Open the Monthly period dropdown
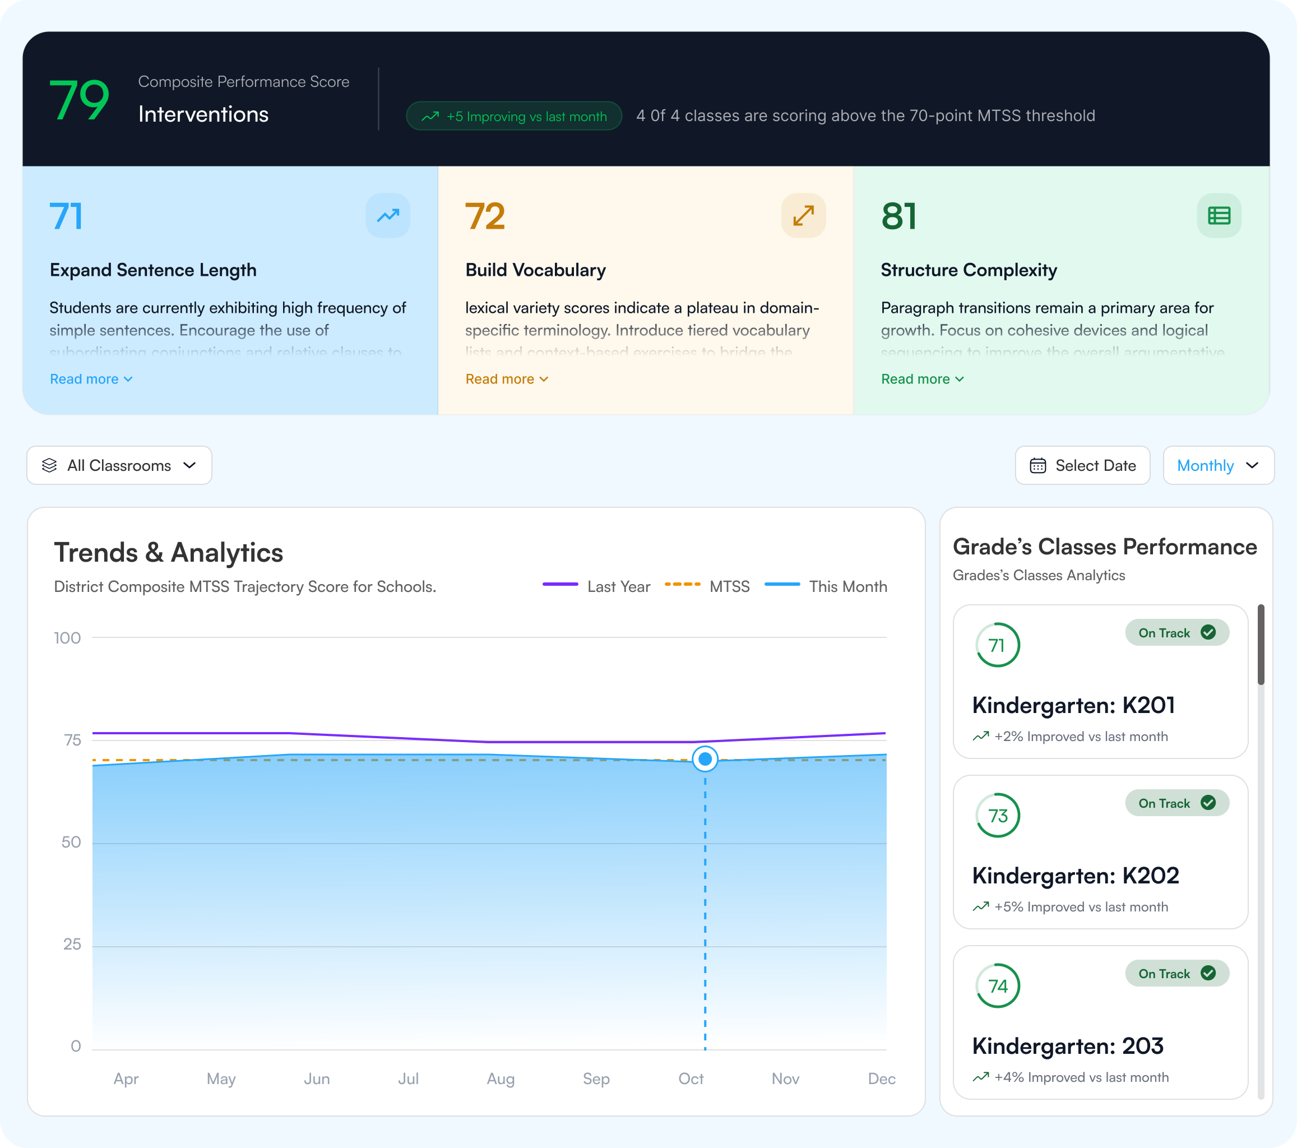The height and width of the screenshot is (1148, 1297). (x=1219, y=465)
